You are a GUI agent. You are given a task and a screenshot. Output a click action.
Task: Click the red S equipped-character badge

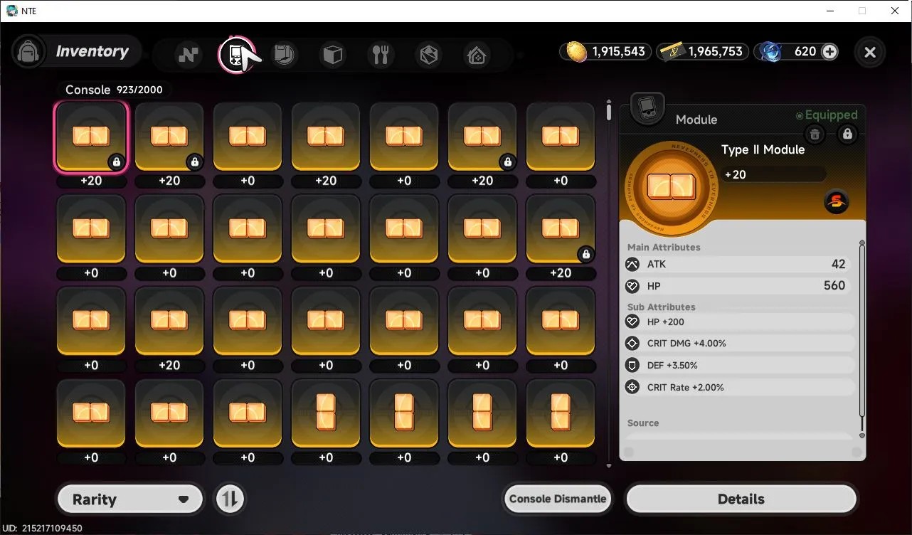(x=837, y=202)
